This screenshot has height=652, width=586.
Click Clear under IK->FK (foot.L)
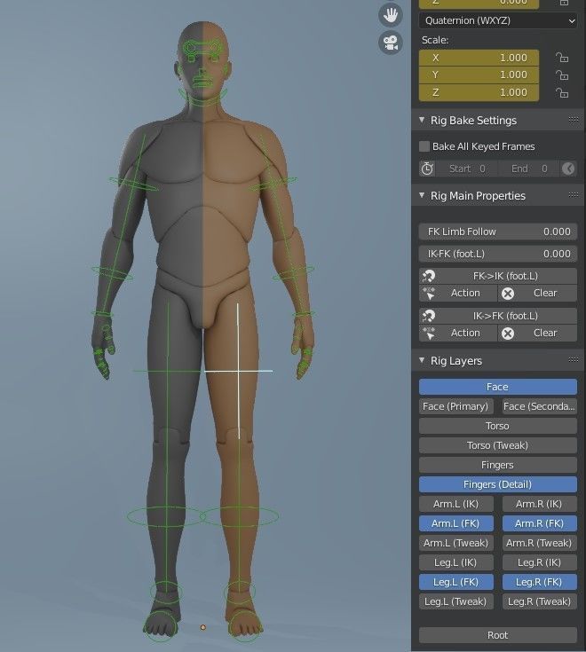click(537, 333)
